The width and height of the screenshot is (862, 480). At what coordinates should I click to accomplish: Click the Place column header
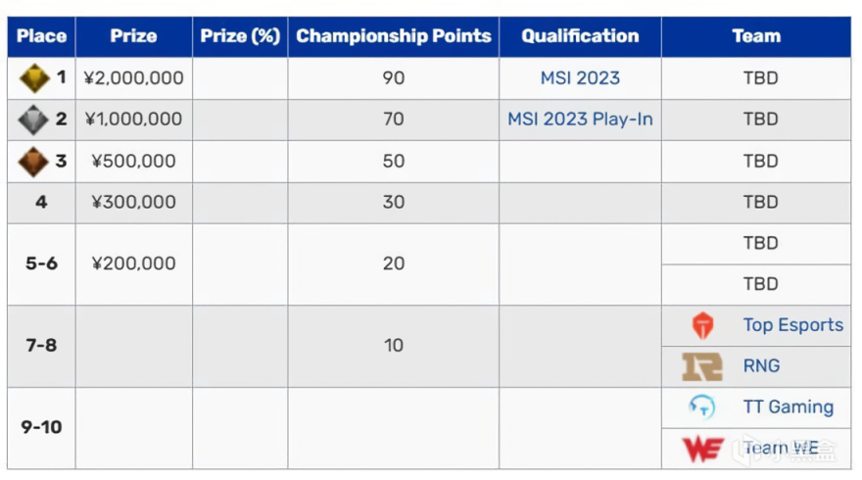pos(41,36)
